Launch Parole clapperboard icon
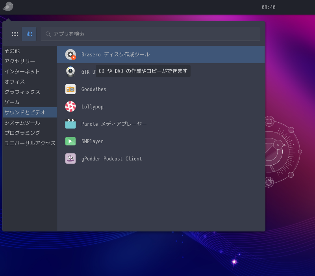This screenshot has height=276, width=315. coord(70,124)
